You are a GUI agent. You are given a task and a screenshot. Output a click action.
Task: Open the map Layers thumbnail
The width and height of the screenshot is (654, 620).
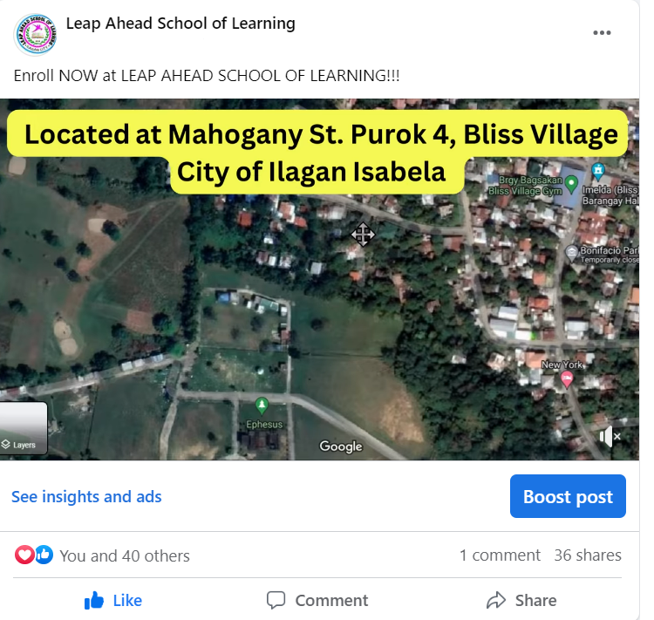(24, 428)
